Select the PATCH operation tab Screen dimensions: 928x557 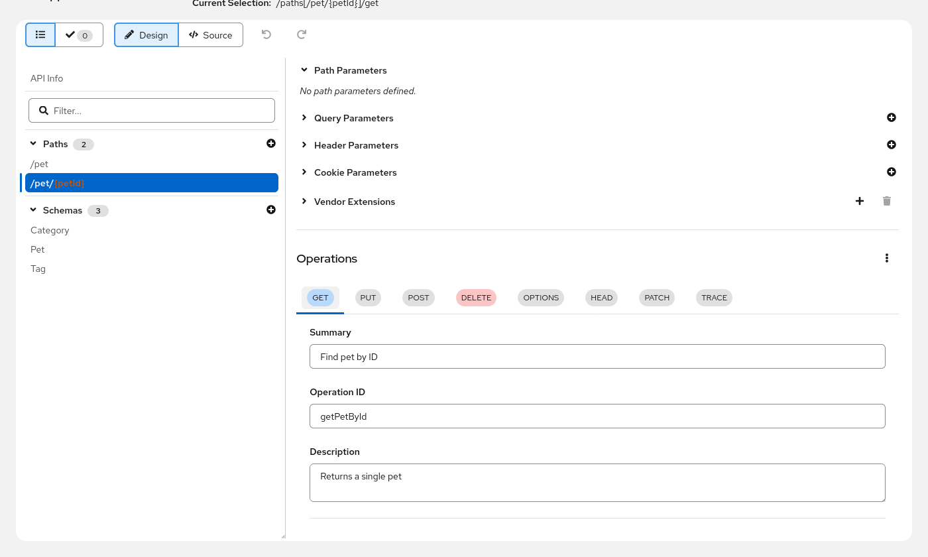(x=657, y=298)
